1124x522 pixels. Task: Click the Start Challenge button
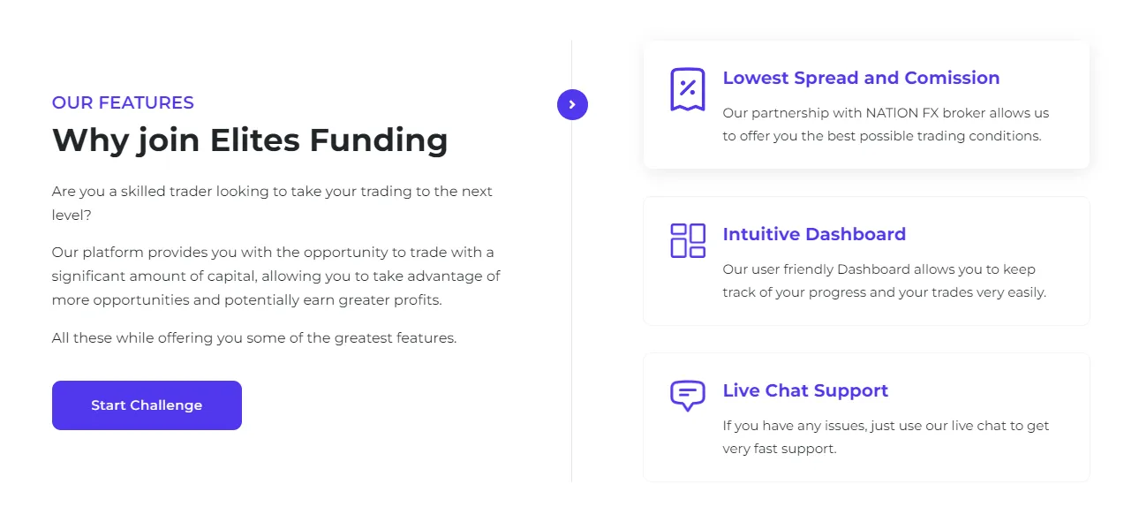click(147, 405)
